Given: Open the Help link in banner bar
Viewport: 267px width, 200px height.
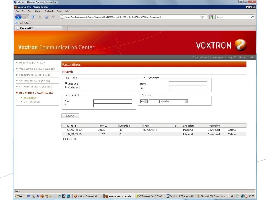Looking at the screenshot, I should 251,57.
